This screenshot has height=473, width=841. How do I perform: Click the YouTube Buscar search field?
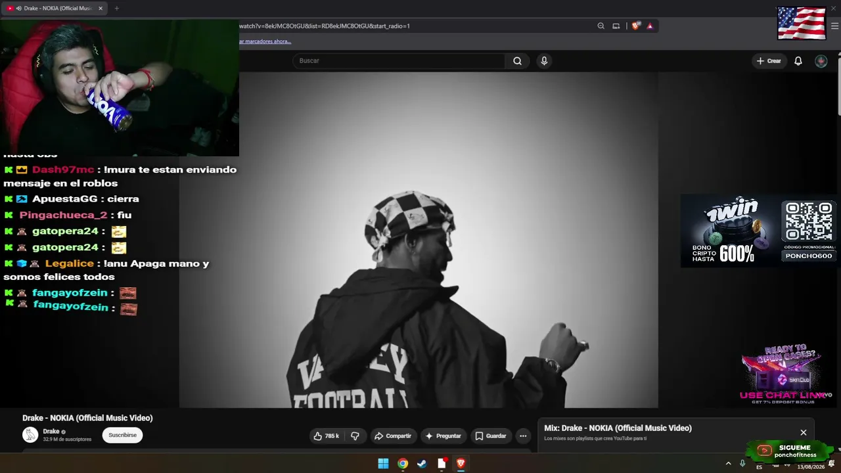pos(399,61)
